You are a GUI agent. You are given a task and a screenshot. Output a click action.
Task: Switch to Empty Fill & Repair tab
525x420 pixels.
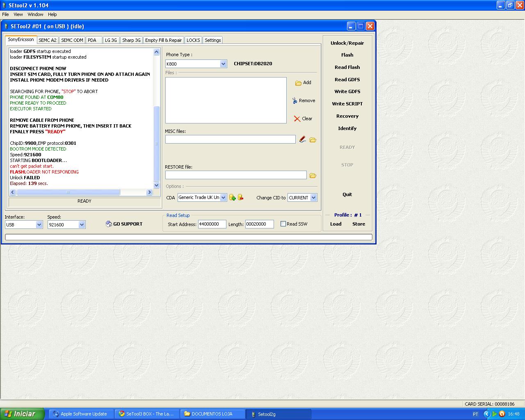[x=163, y=40]
